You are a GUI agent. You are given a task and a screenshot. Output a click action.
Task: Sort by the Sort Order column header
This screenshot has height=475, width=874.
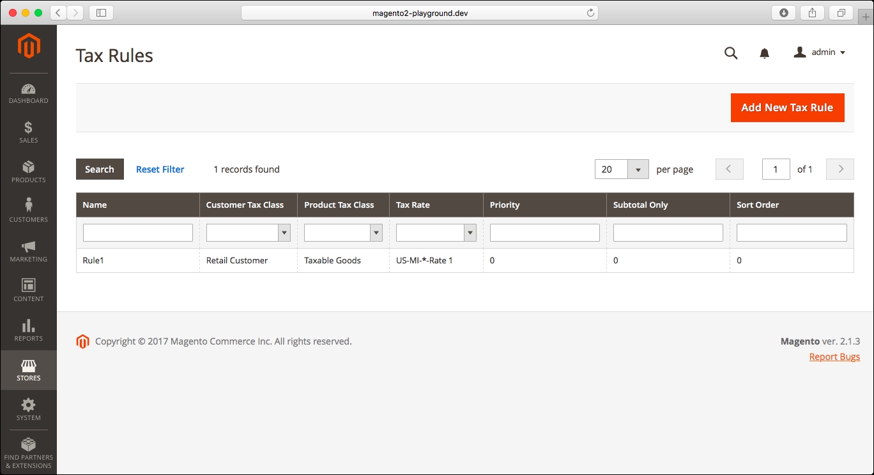(792, 205)
